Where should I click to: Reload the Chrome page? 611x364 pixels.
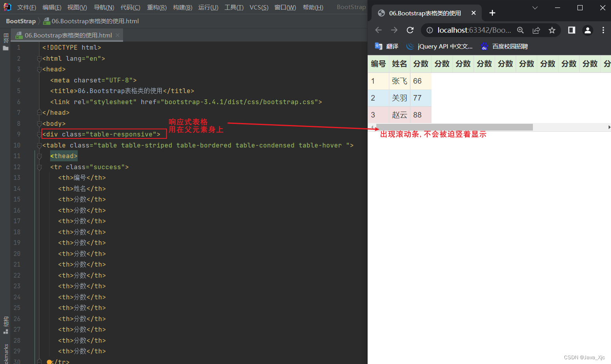[410, 30]
